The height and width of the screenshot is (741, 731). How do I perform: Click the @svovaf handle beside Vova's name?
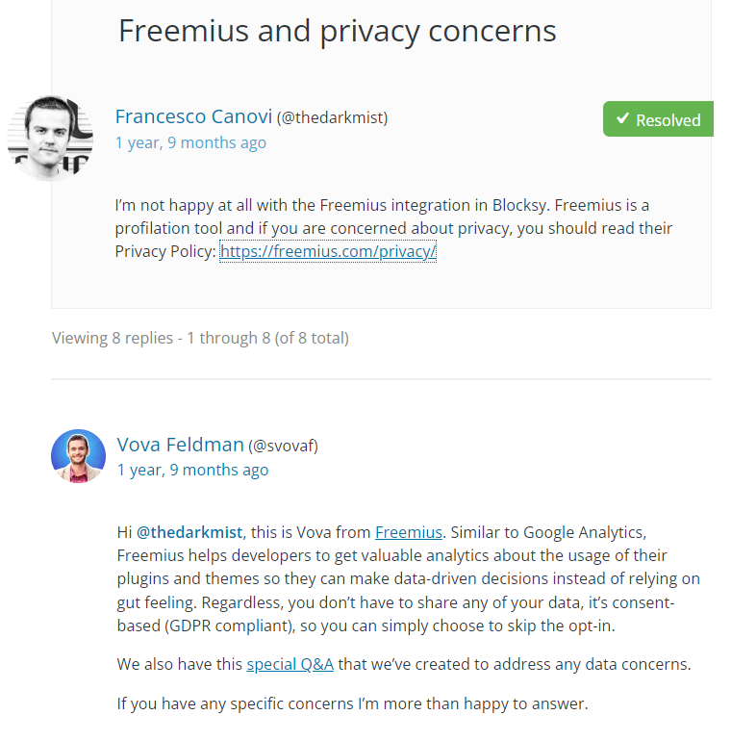[x=284, y=446]
